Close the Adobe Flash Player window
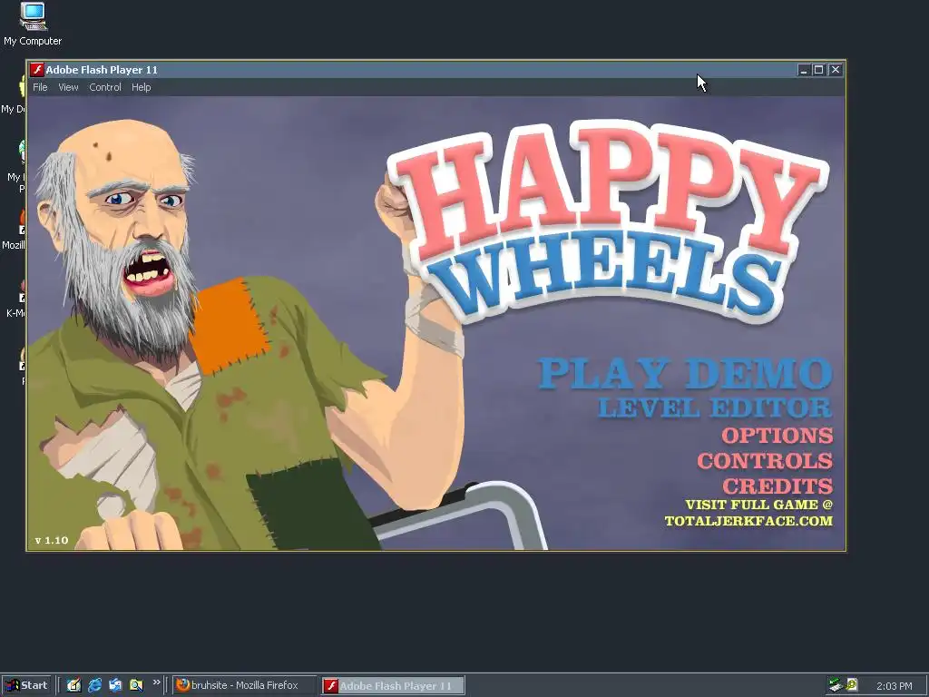 pos(836,70)
